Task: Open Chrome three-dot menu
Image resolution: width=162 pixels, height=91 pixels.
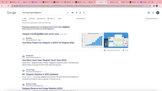Action: (x=160, y=6)
